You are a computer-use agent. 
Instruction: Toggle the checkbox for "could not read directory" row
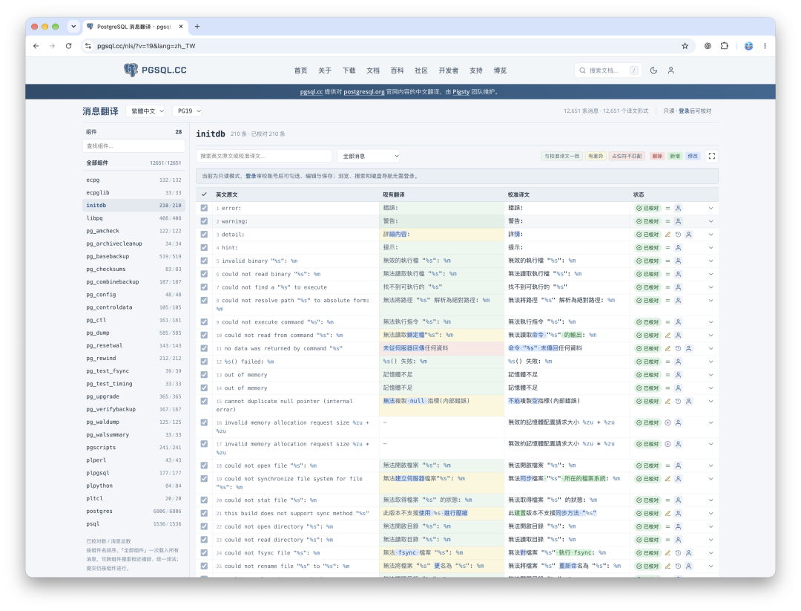pos(204,540)
